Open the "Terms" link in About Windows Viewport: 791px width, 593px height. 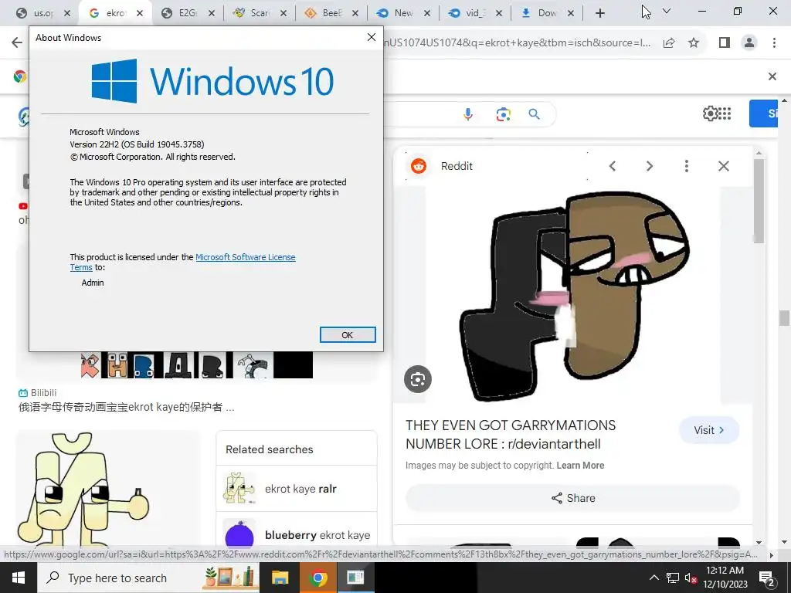(80, 268)
